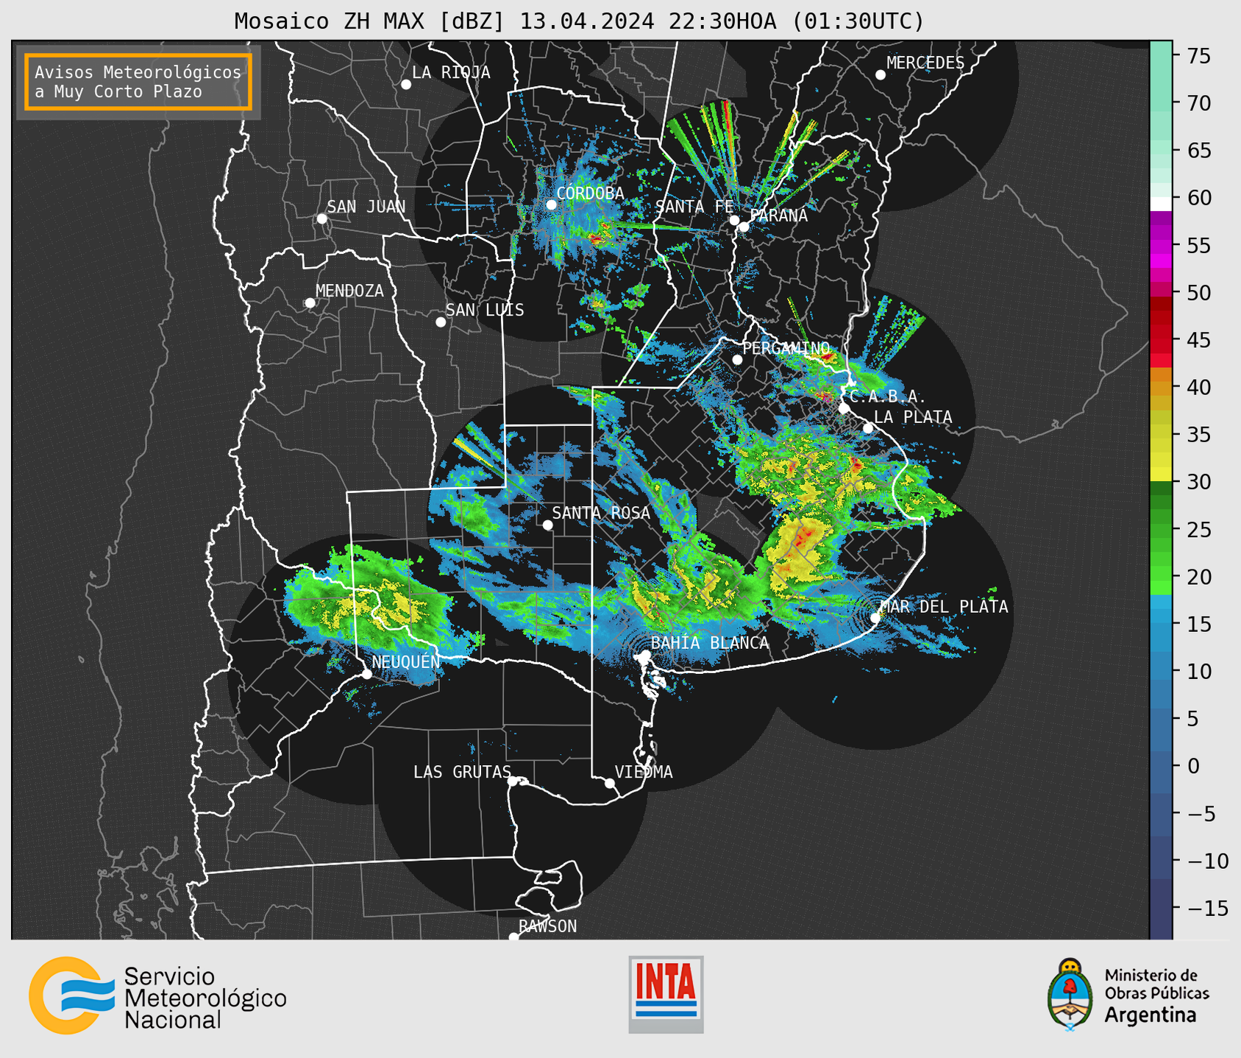Viewport: 1241px width, 1058px height.
Task: Click the orange 40 dBZ color band
Action: [1161, 387]
